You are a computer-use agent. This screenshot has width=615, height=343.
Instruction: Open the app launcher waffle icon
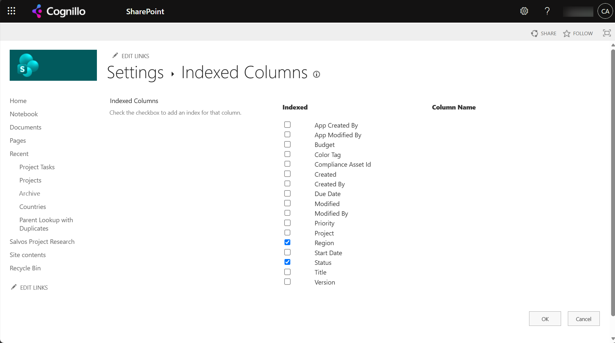tap(11, 11)
